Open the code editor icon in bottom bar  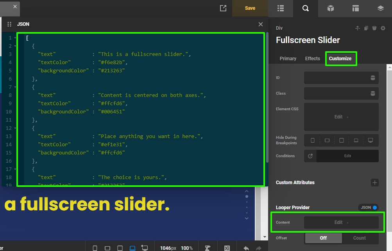[227, 248]
